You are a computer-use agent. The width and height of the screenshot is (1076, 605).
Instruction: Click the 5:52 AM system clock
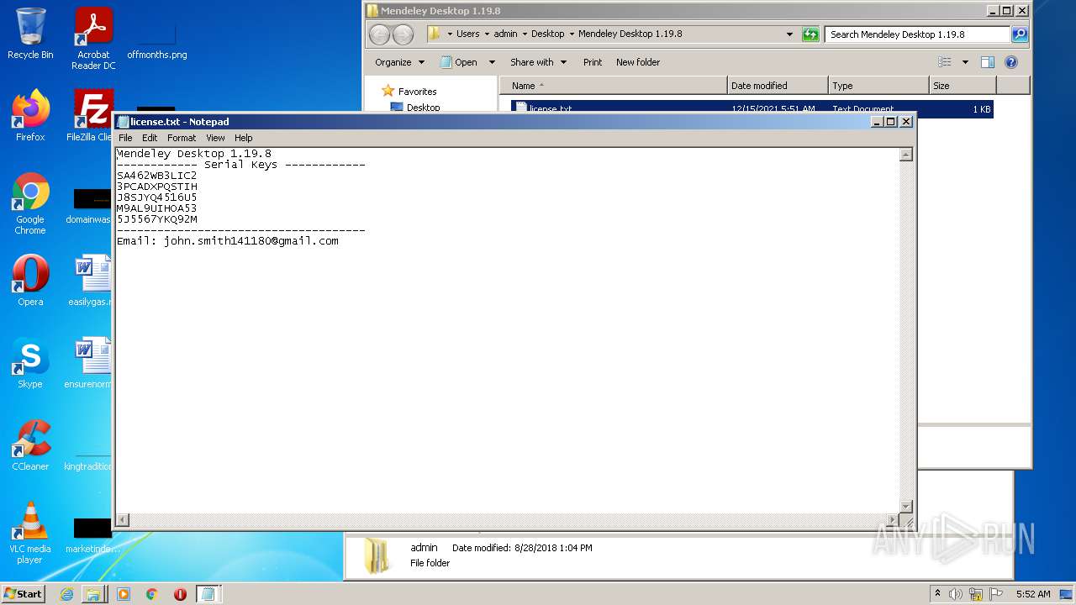click(x=1033, y=594)
